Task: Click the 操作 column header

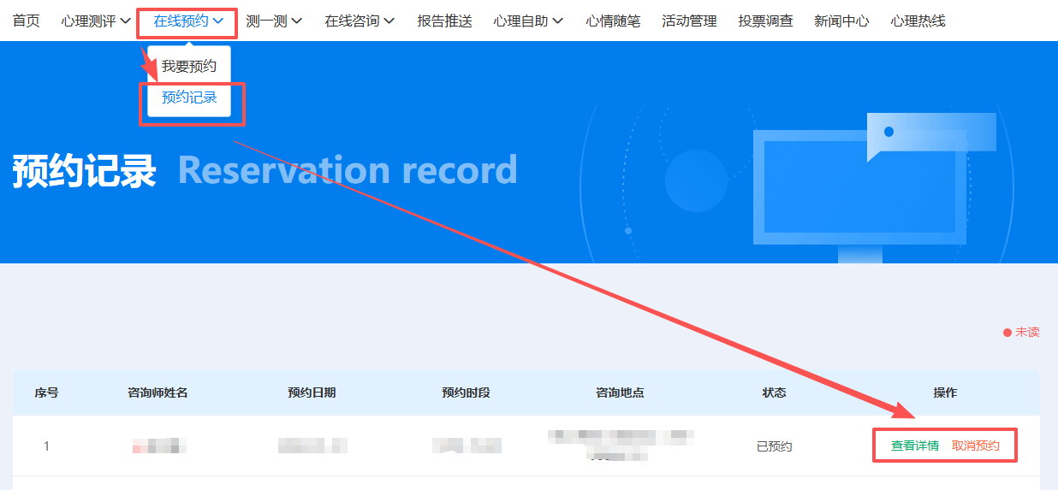Action: point(945,393)
